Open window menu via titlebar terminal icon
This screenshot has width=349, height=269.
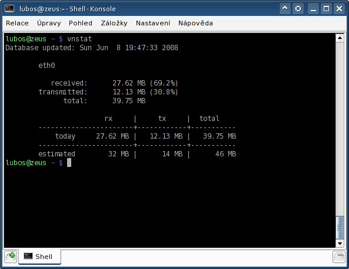9,9
